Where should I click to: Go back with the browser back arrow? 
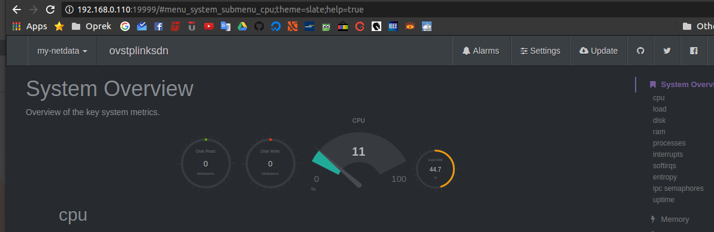click(16, 10)
